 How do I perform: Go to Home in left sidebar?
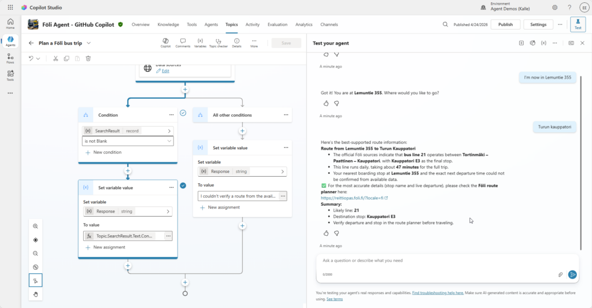tap(10, 23)
